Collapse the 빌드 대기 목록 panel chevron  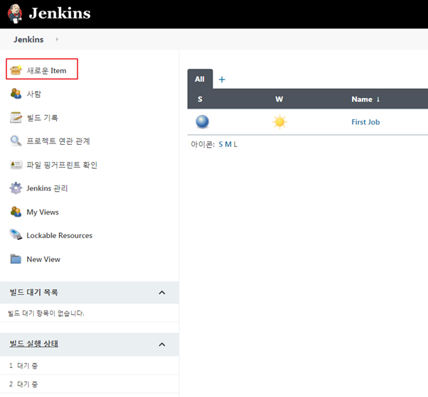[162, 293]
